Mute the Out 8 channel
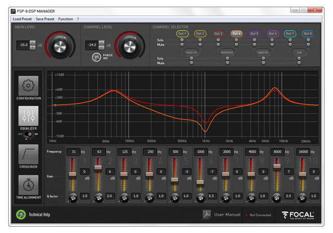 coord(308,44)
